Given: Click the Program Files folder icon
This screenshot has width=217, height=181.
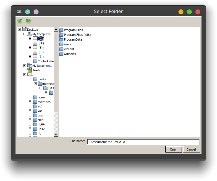Looking at the screenshot, I should click(61, 30).
